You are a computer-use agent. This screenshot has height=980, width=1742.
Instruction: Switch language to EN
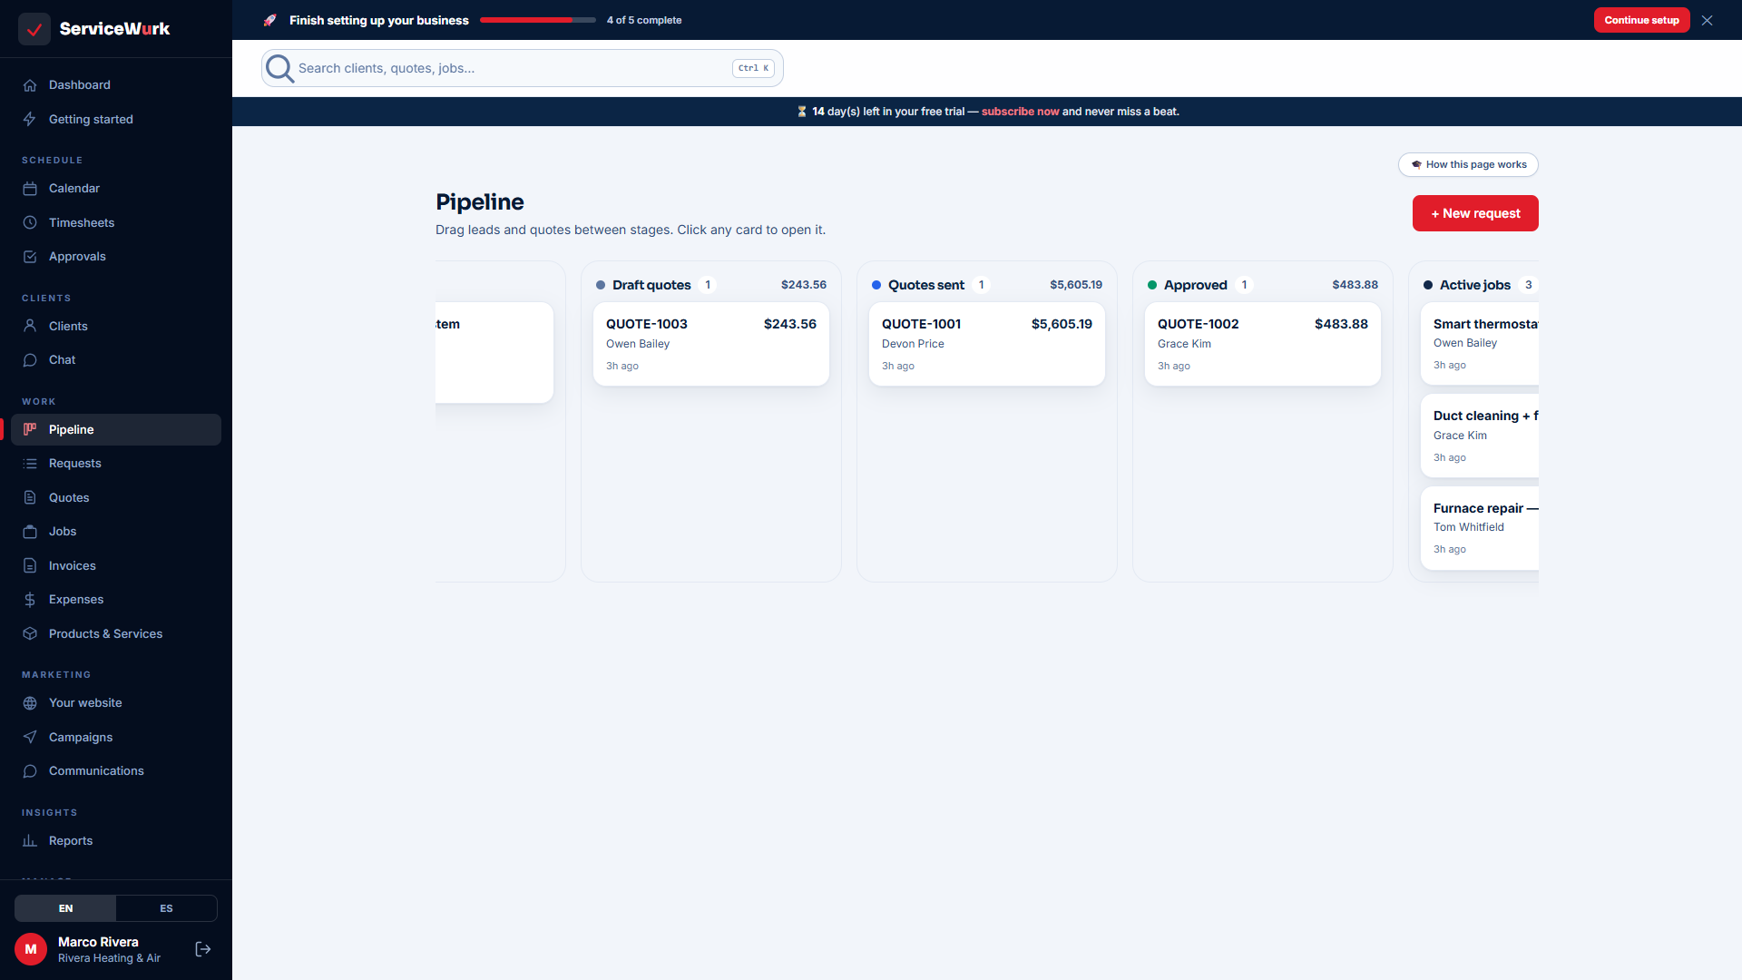[x=65, y=908]
